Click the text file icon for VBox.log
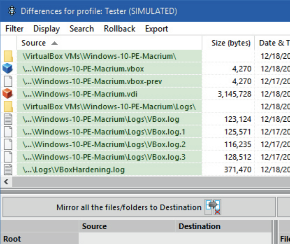The width and height of the screenshot is (290, 244). 8,119
